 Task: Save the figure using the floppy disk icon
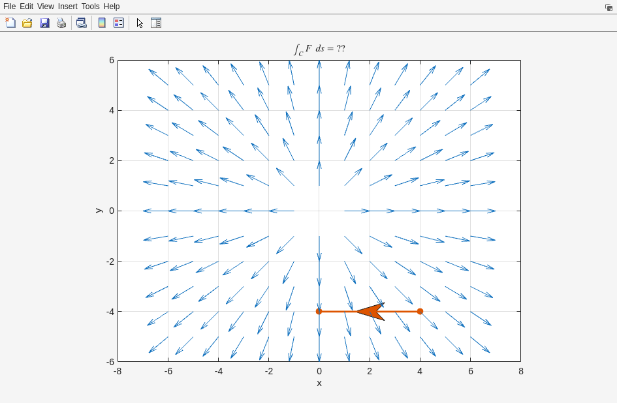tap(44, 23)
